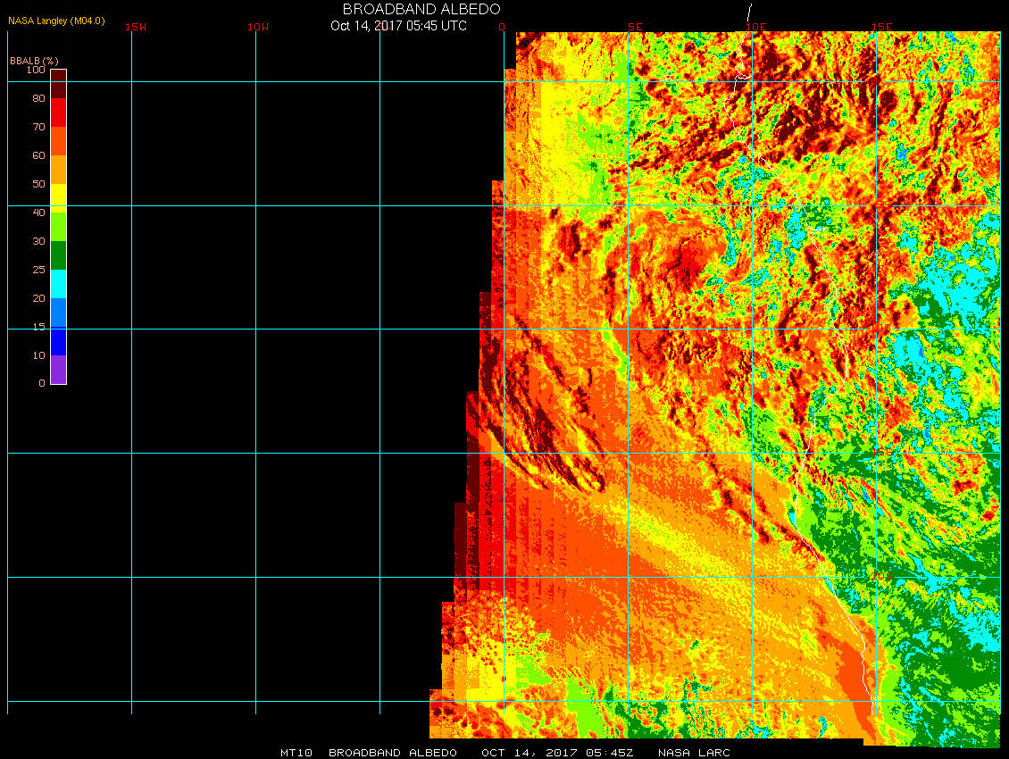Click the legend value '80'
The width and height of the screenshot is (1009, 759).
[39, 98]
